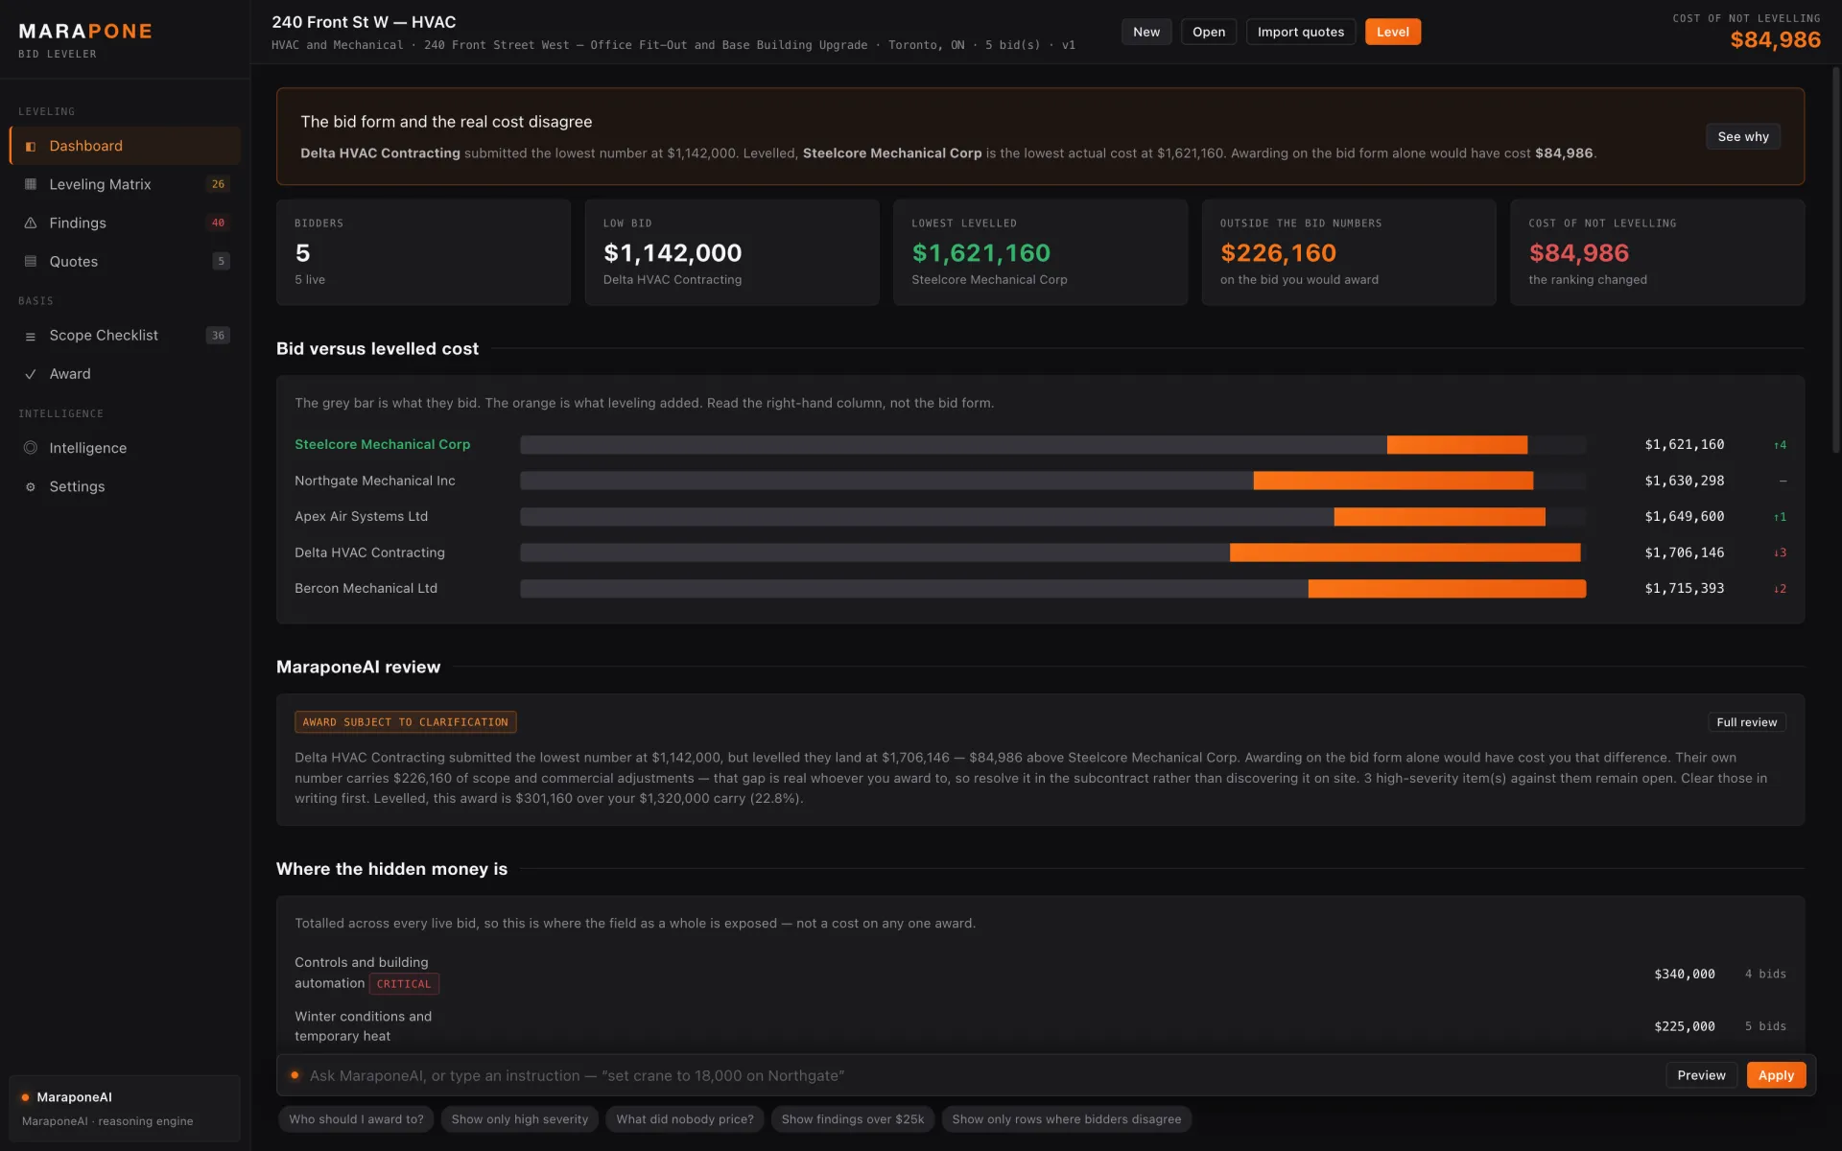
Task: Open the Scope Checklist
Action: pos(125,336)
